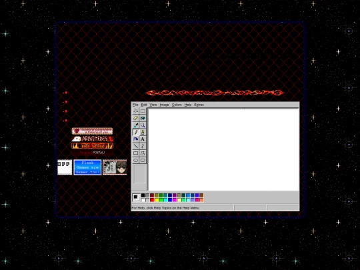Select the Pencil tool
Viewport: 360px width, 270px height.
point(136,132)
